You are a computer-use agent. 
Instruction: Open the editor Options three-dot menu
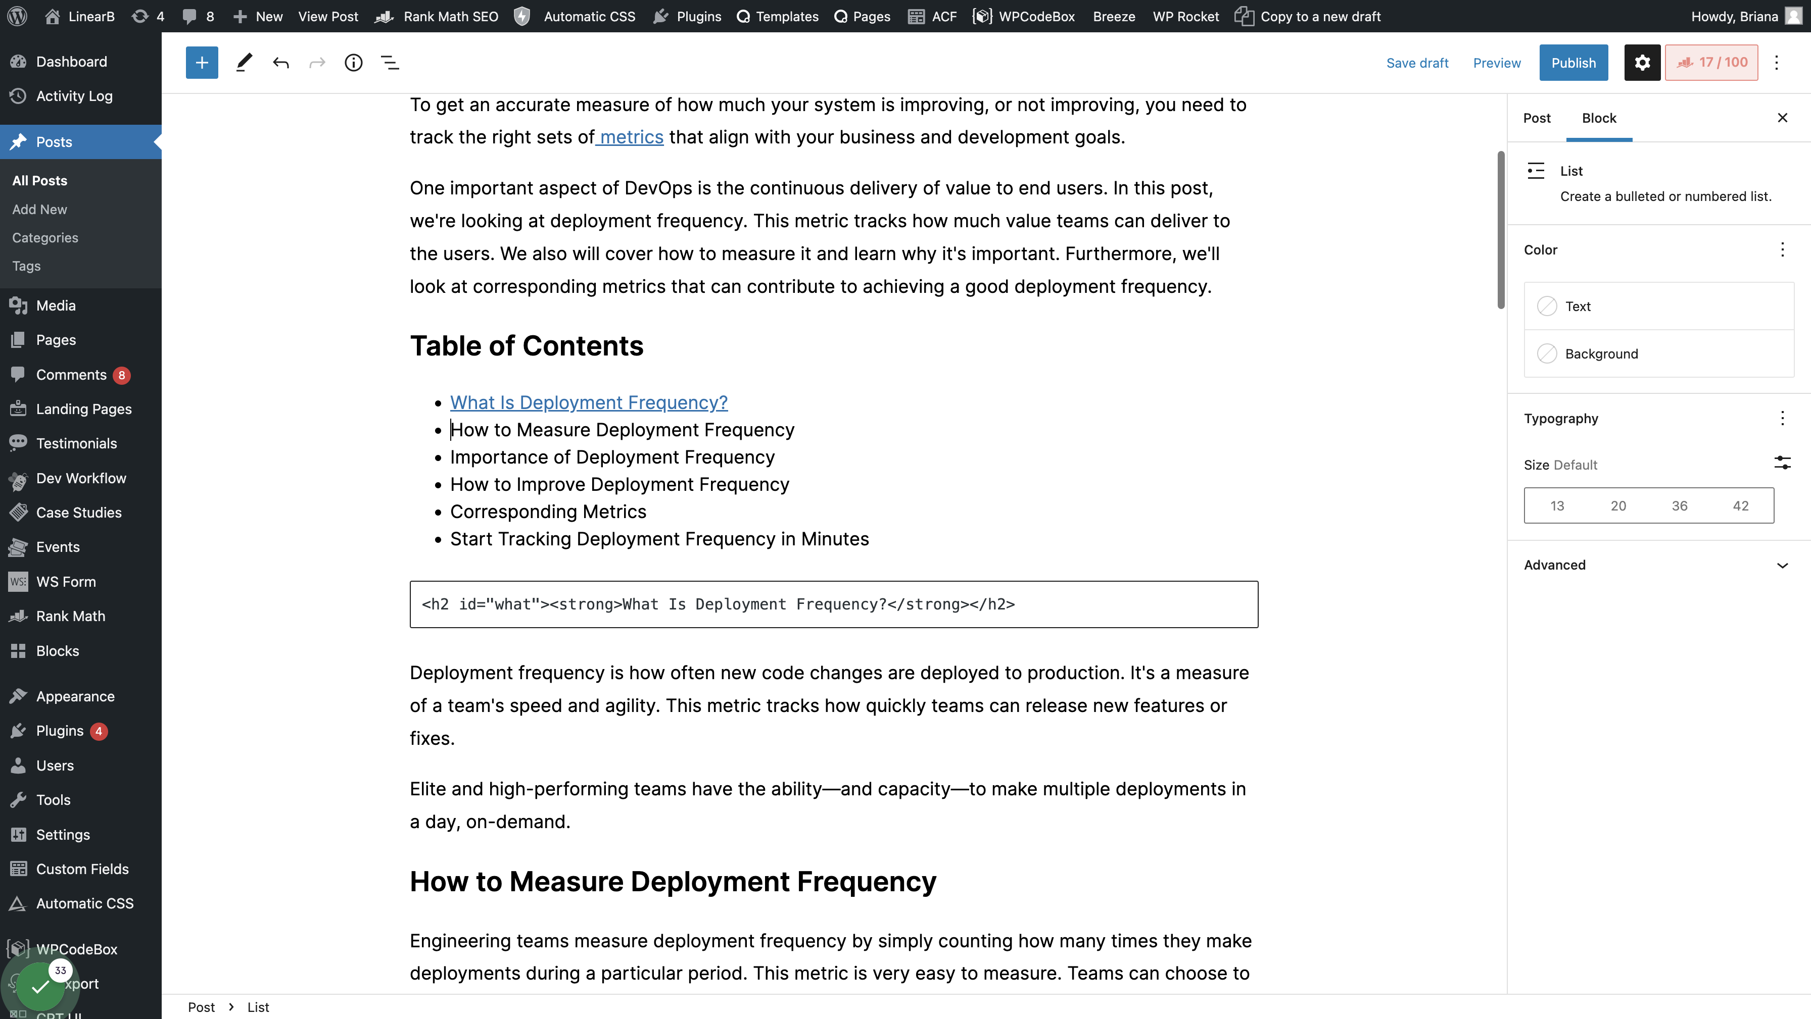pyautogui.click(x=1777, y=63)
